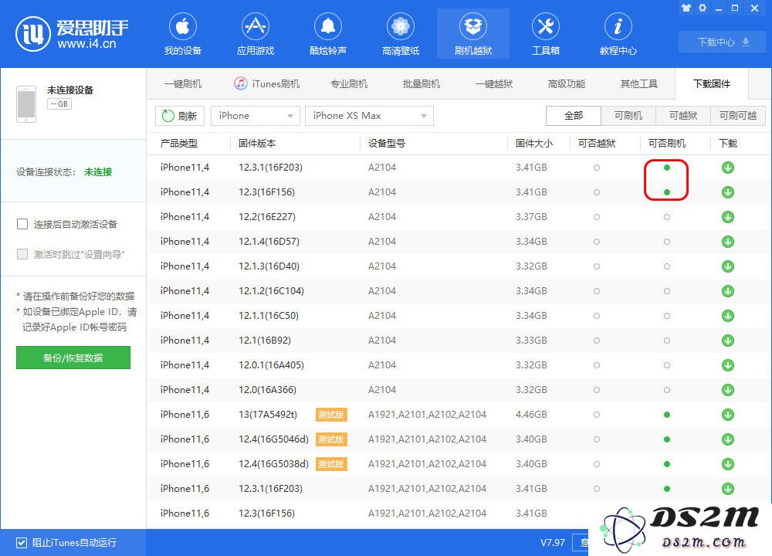Viewport: 772px width, 556px height.
Task: Click the 未连接 connection status text
Action: tap(98, 172)
